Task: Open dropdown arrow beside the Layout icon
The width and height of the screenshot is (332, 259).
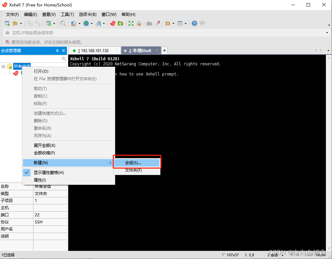Action: tap(185, 24)
